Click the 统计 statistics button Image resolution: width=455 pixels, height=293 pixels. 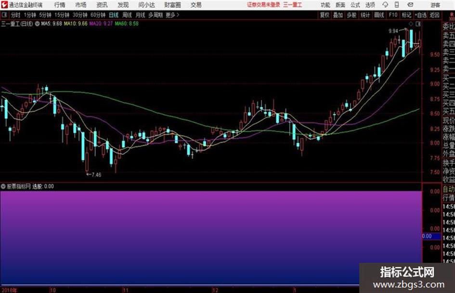click(x=365, y=15)
